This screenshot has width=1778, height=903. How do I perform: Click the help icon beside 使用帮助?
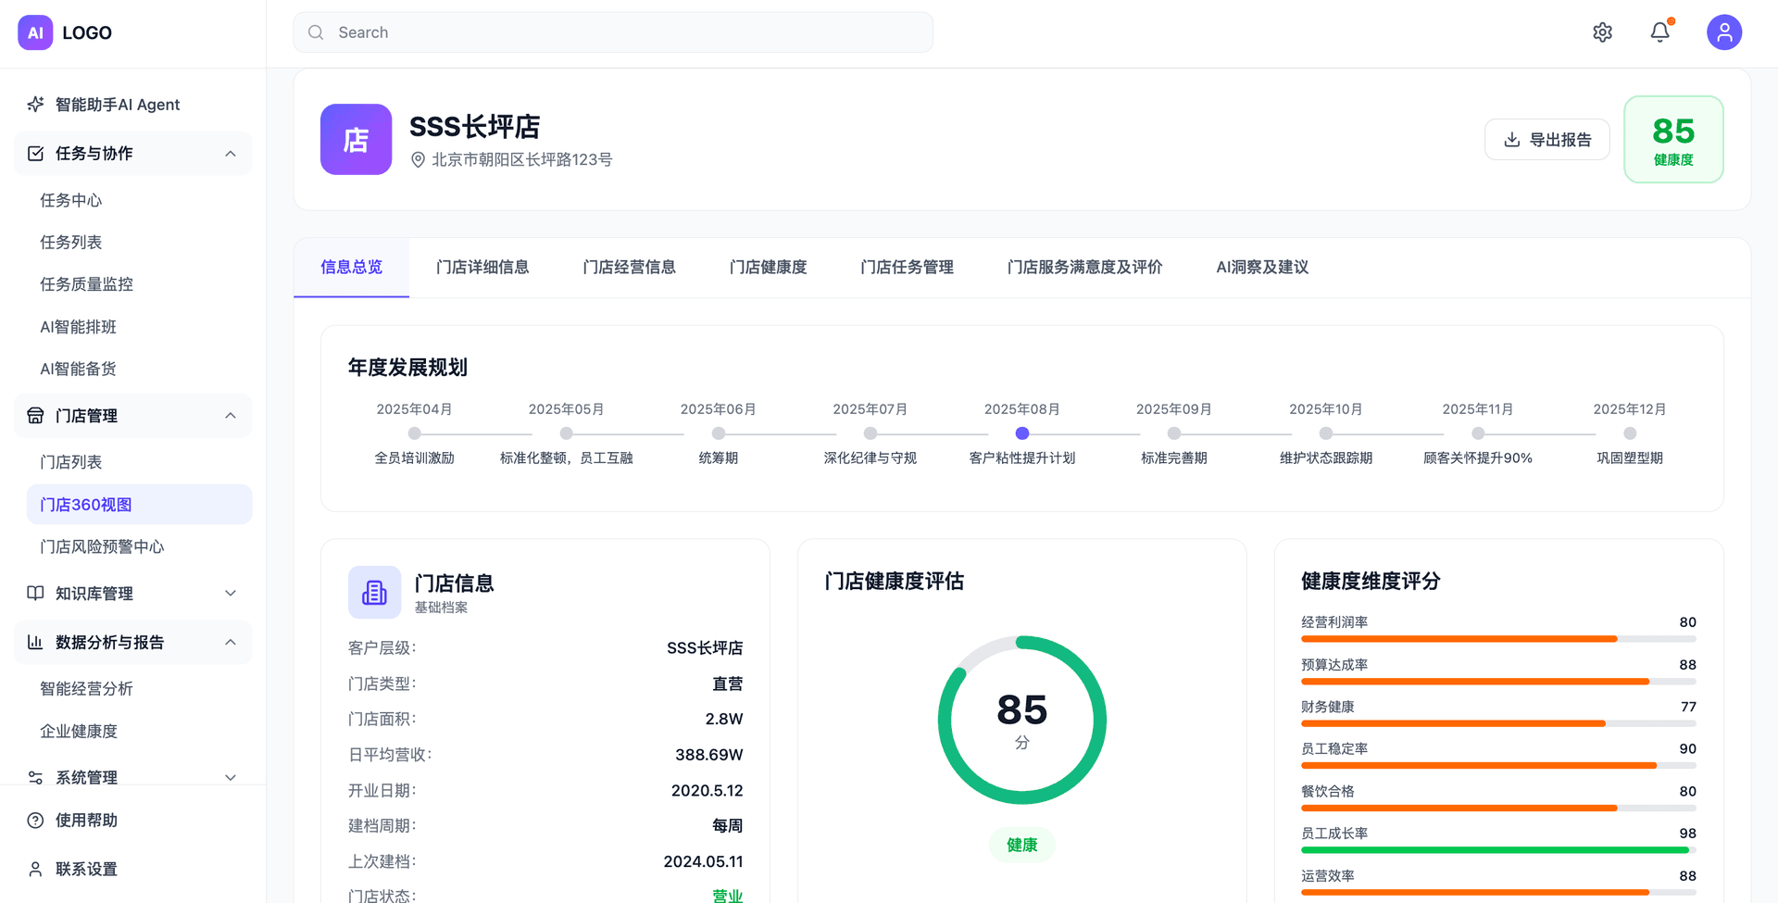coord(35,820)
